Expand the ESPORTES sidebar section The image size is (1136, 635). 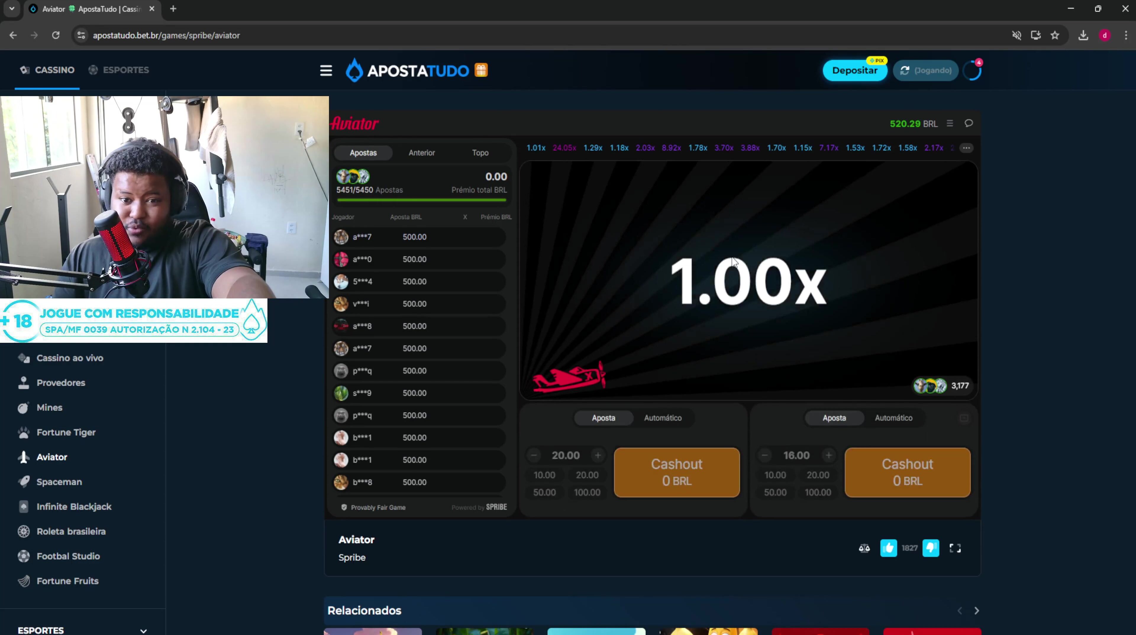pos(143,631)
